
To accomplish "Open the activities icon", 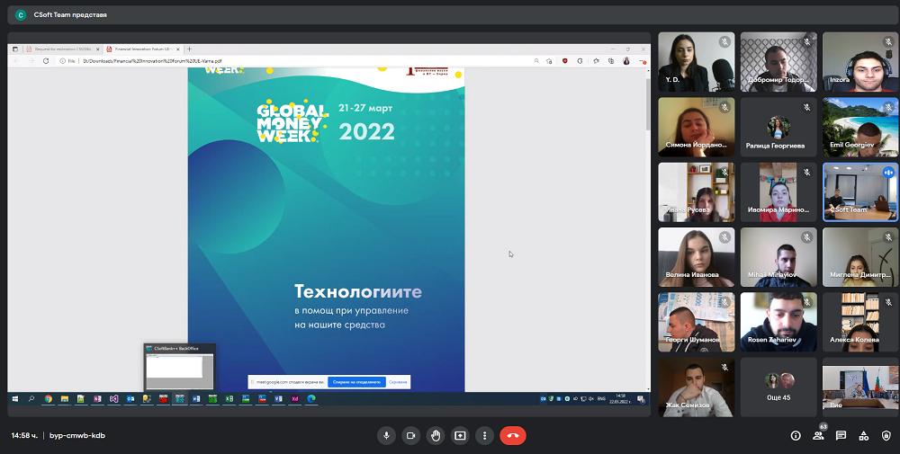I will click(x=863, y=436).
